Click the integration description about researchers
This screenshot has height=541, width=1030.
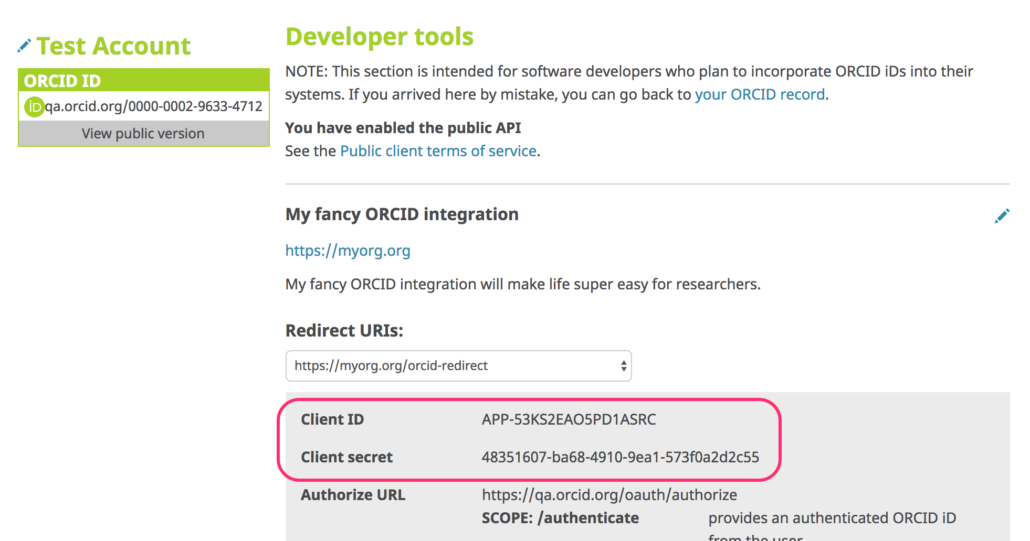point(523,284)
